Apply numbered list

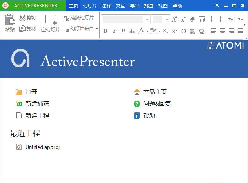[213, 19]
